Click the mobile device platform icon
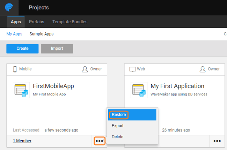The height and width of the screenshot is (150, 227). [15, 69]
